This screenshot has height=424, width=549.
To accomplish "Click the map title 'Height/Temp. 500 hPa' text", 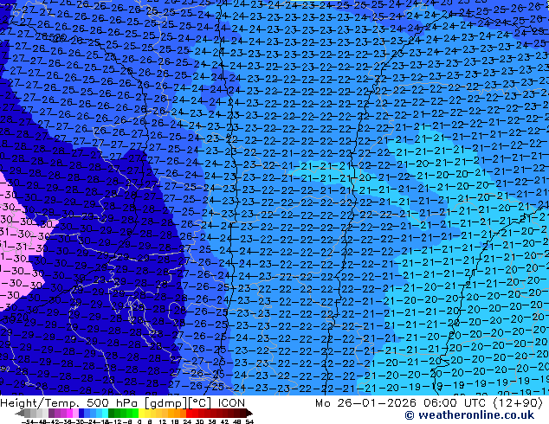I will pos(68,403).
